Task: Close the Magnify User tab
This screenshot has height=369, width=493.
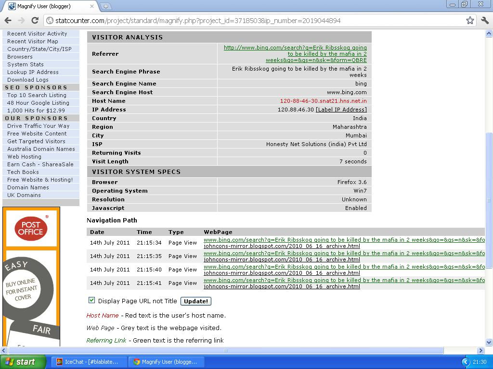Action: 92,6
